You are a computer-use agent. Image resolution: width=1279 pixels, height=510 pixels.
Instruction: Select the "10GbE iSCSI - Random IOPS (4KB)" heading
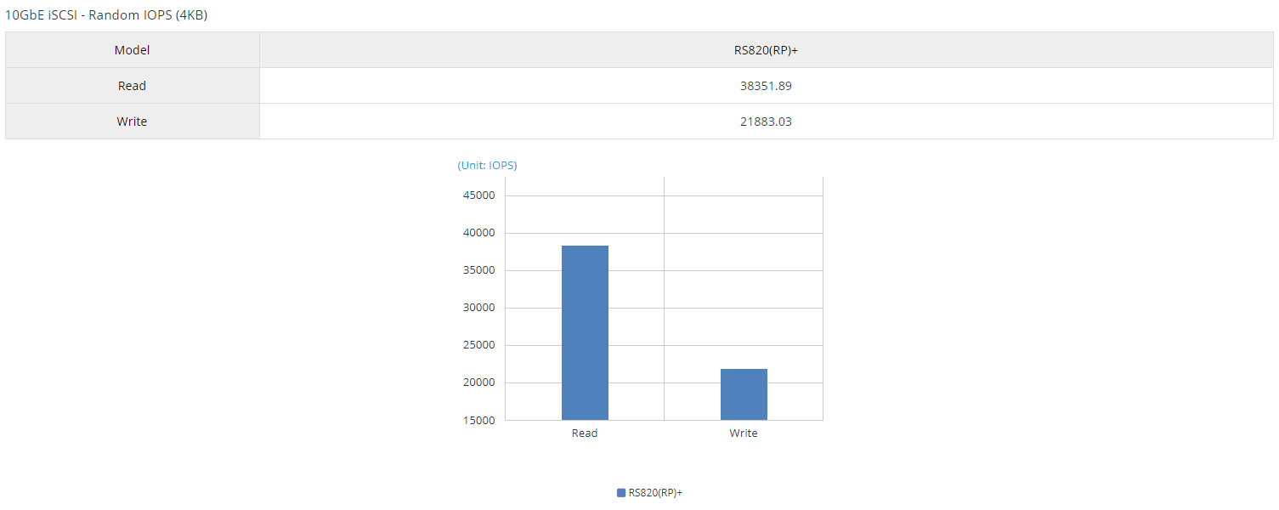coord(106,15)
